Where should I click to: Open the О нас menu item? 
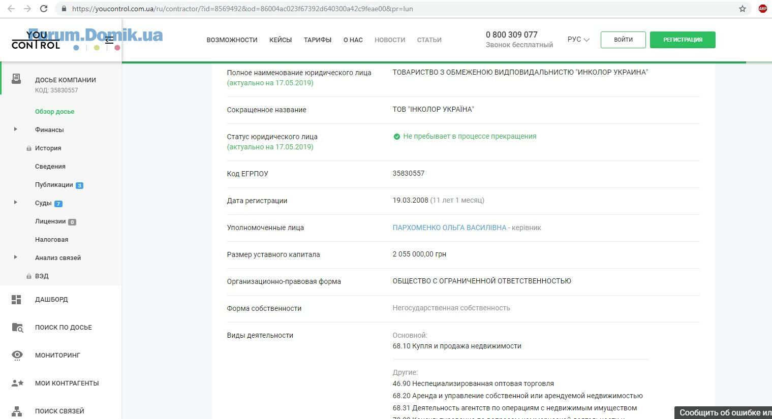pos(353,40)
